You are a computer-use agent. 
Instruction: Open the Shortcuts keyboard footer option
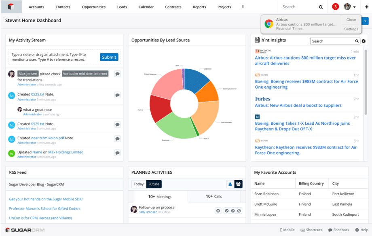click(311, 230)
